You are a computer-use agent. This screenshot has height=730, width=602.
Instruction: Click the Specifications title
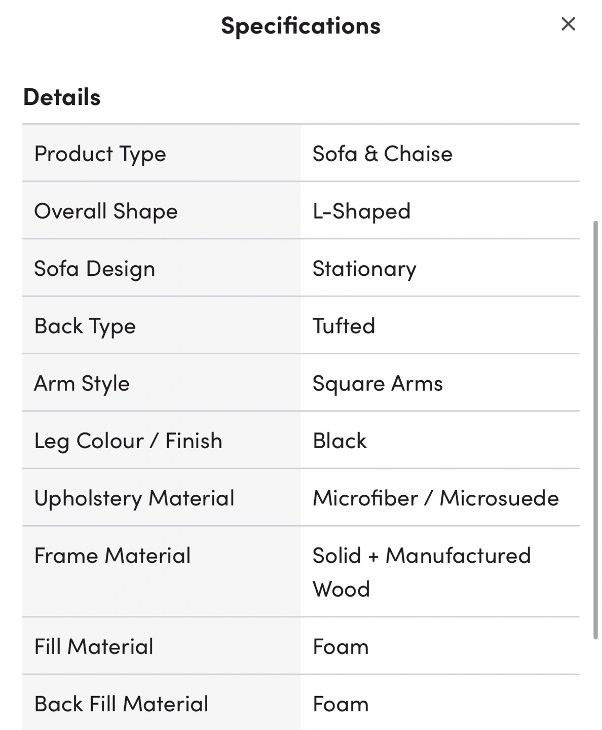300,26
